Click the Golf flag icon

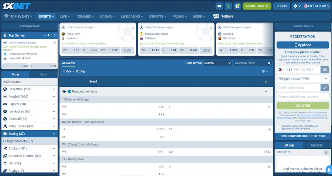pos(5,163)
